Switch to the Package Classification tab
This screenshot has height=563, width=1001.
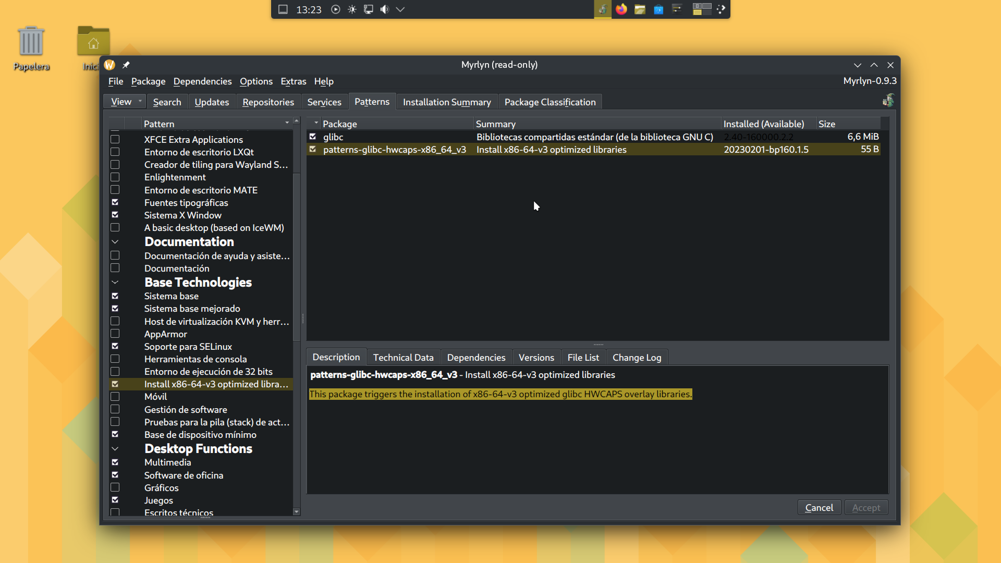click(x=550, y=102)
